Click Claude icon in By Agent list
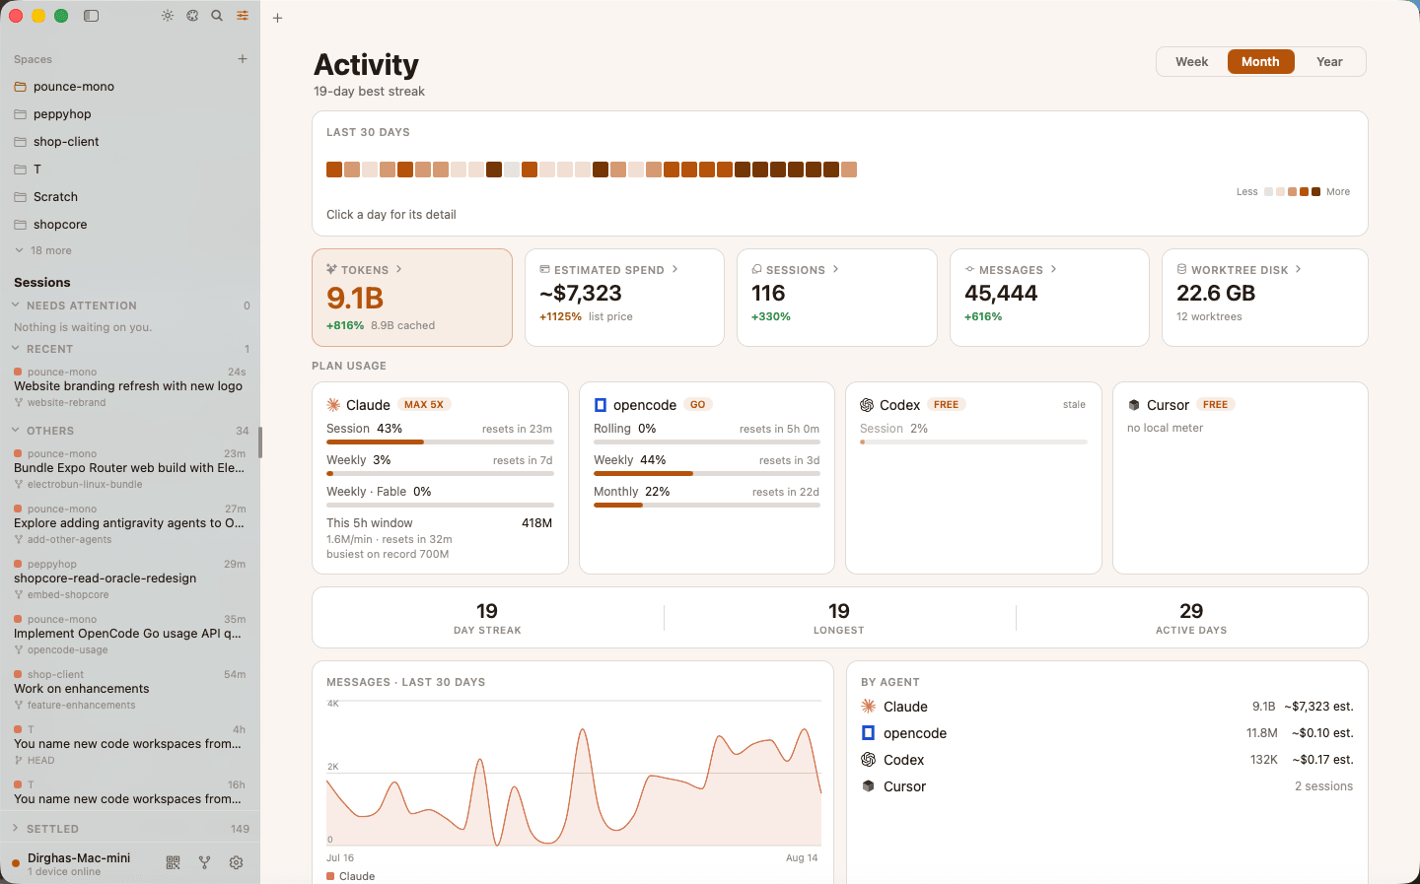1420x884 pixels. pyautogui.click(x=869, y=707)
